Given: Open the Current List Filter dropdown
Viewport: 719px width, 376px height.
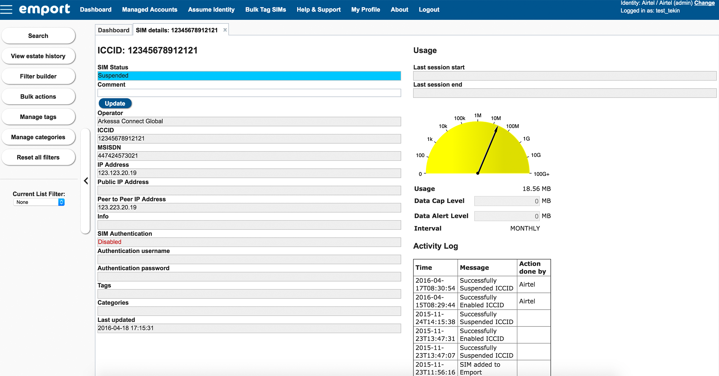Looking at the screenshot, I should (39, 202).
